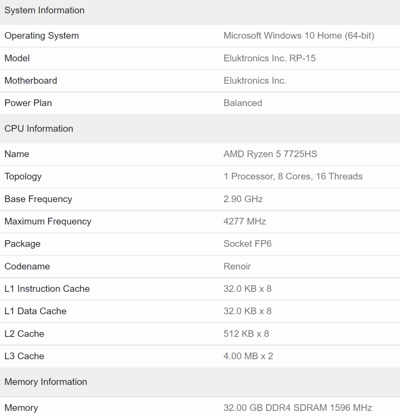The width and height of the screenshot is (400, 416).
Task: Click the Eluktronics Inc. RP-15 model value
Action: (269, 58)
